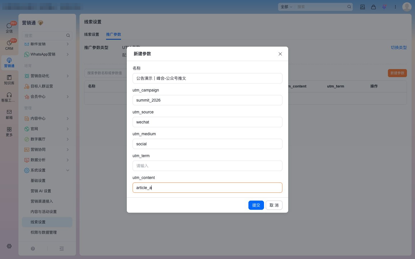Click the user avatar in top bar
The width and height of the screenshot is (415, 259).
coord(407,7)
